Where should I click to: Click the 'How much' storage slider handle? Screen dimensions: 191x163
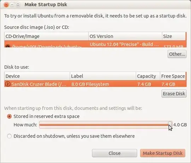coord(170,125)
